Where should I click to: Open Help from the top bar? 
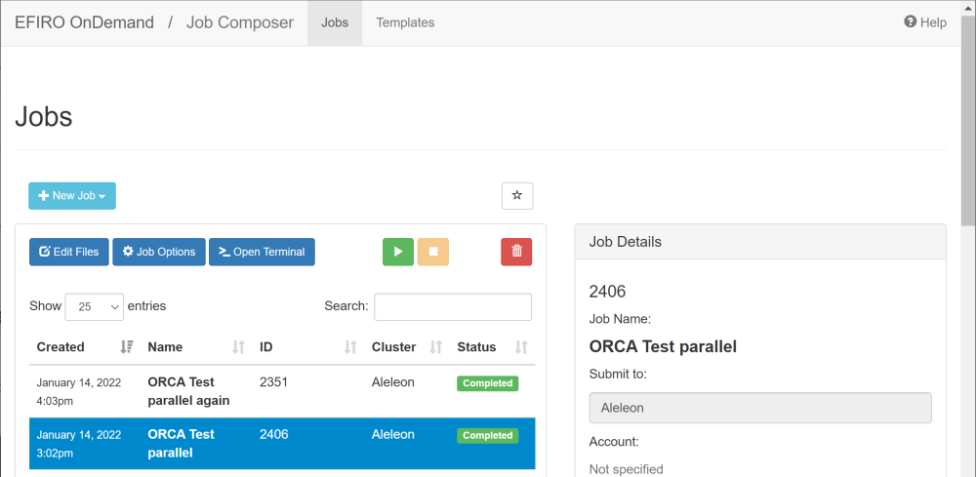coord(924,22)
